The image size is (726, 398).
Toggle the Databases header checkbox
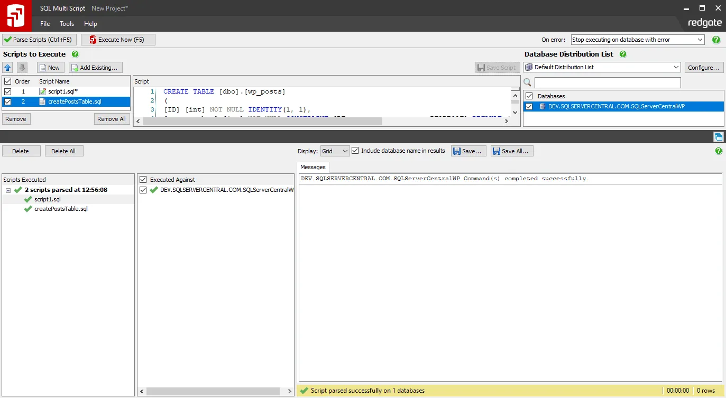point(529,97)
